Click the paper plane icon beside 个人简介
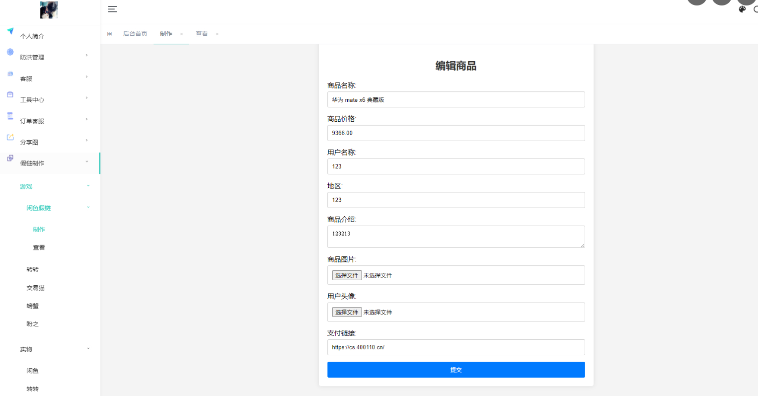The image size is (758, 396). [x=10, y=31]
